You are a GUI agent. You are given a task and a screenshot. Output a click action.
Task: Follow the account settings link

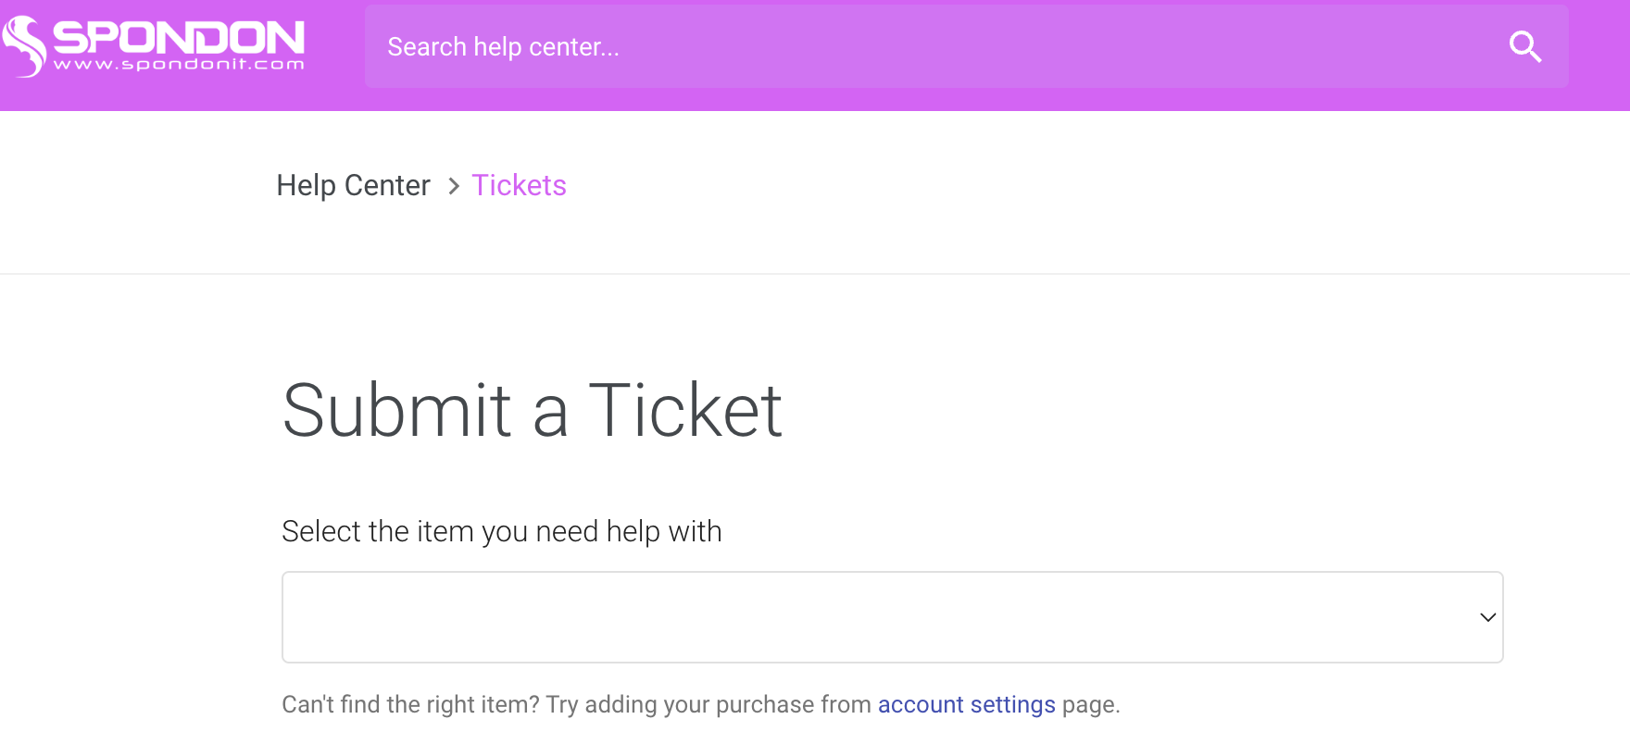(966, 704)
